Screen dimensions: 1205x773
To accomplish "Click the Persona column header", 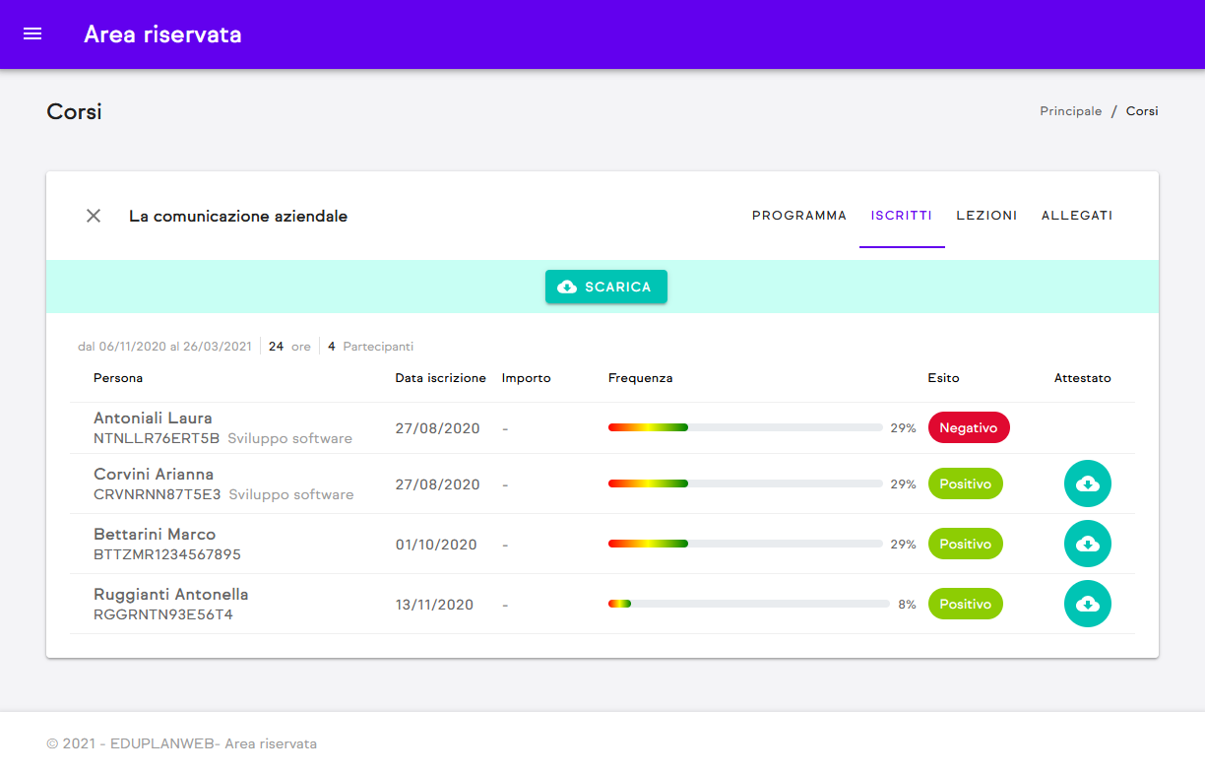I will 118,378.
